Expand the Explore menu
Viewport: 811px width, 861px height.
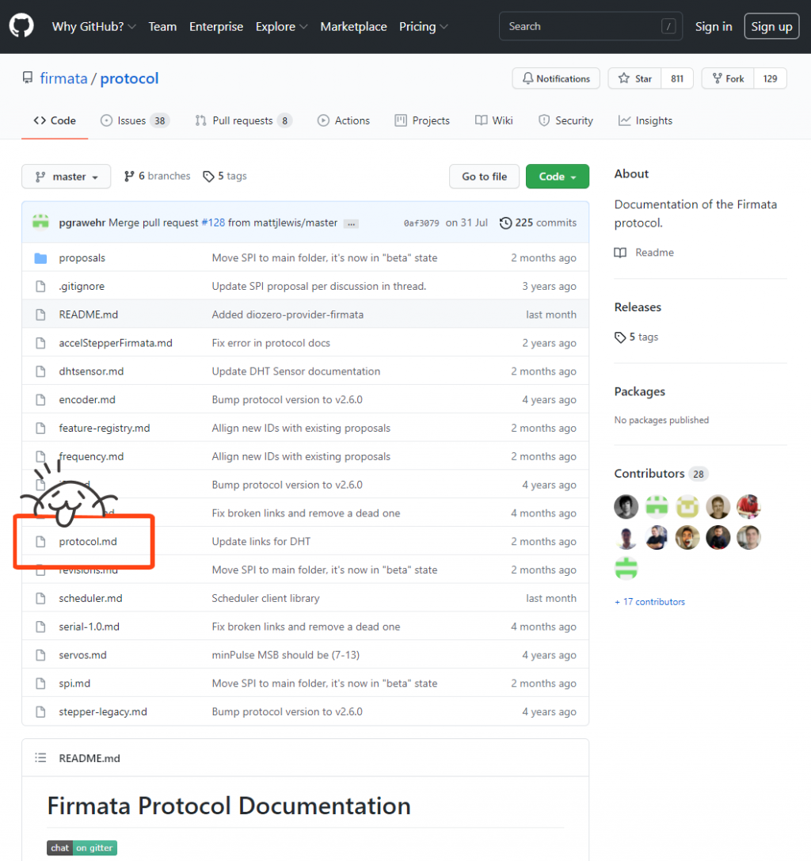(x=281, y=26)
